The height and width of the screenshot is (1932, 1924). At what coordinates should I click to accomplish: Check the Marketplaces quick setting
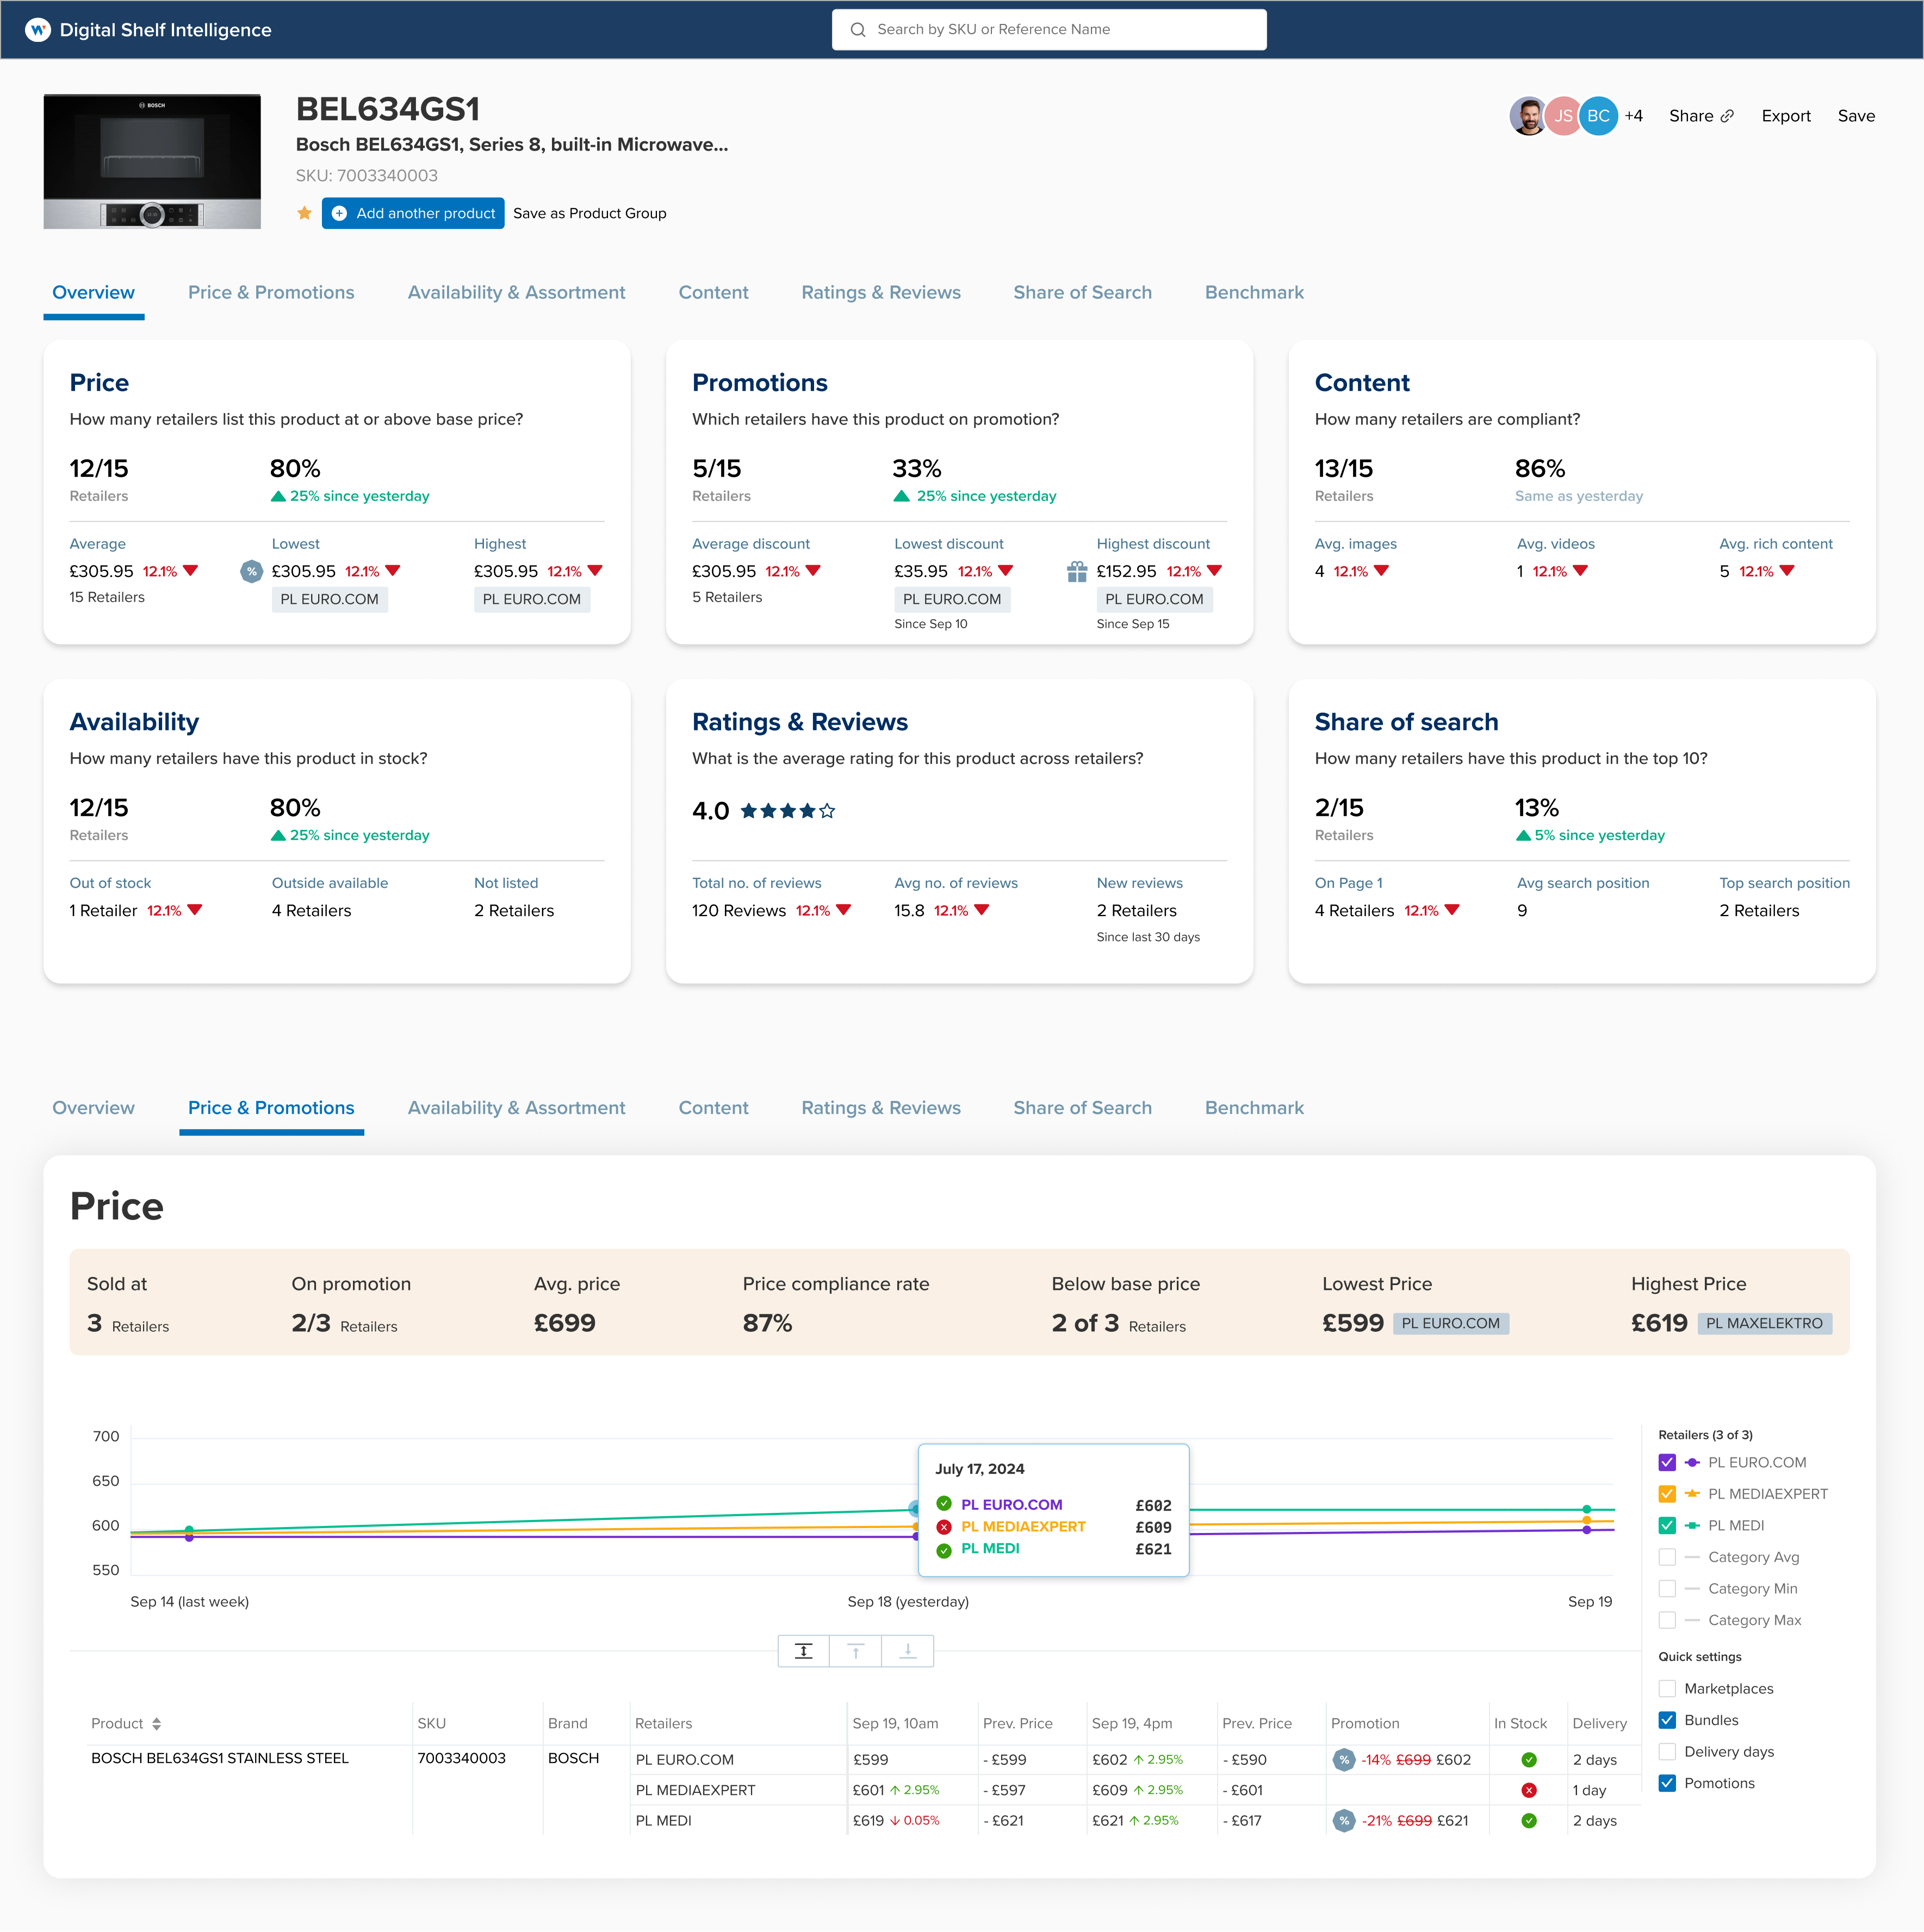[x=1667, y=1688]
